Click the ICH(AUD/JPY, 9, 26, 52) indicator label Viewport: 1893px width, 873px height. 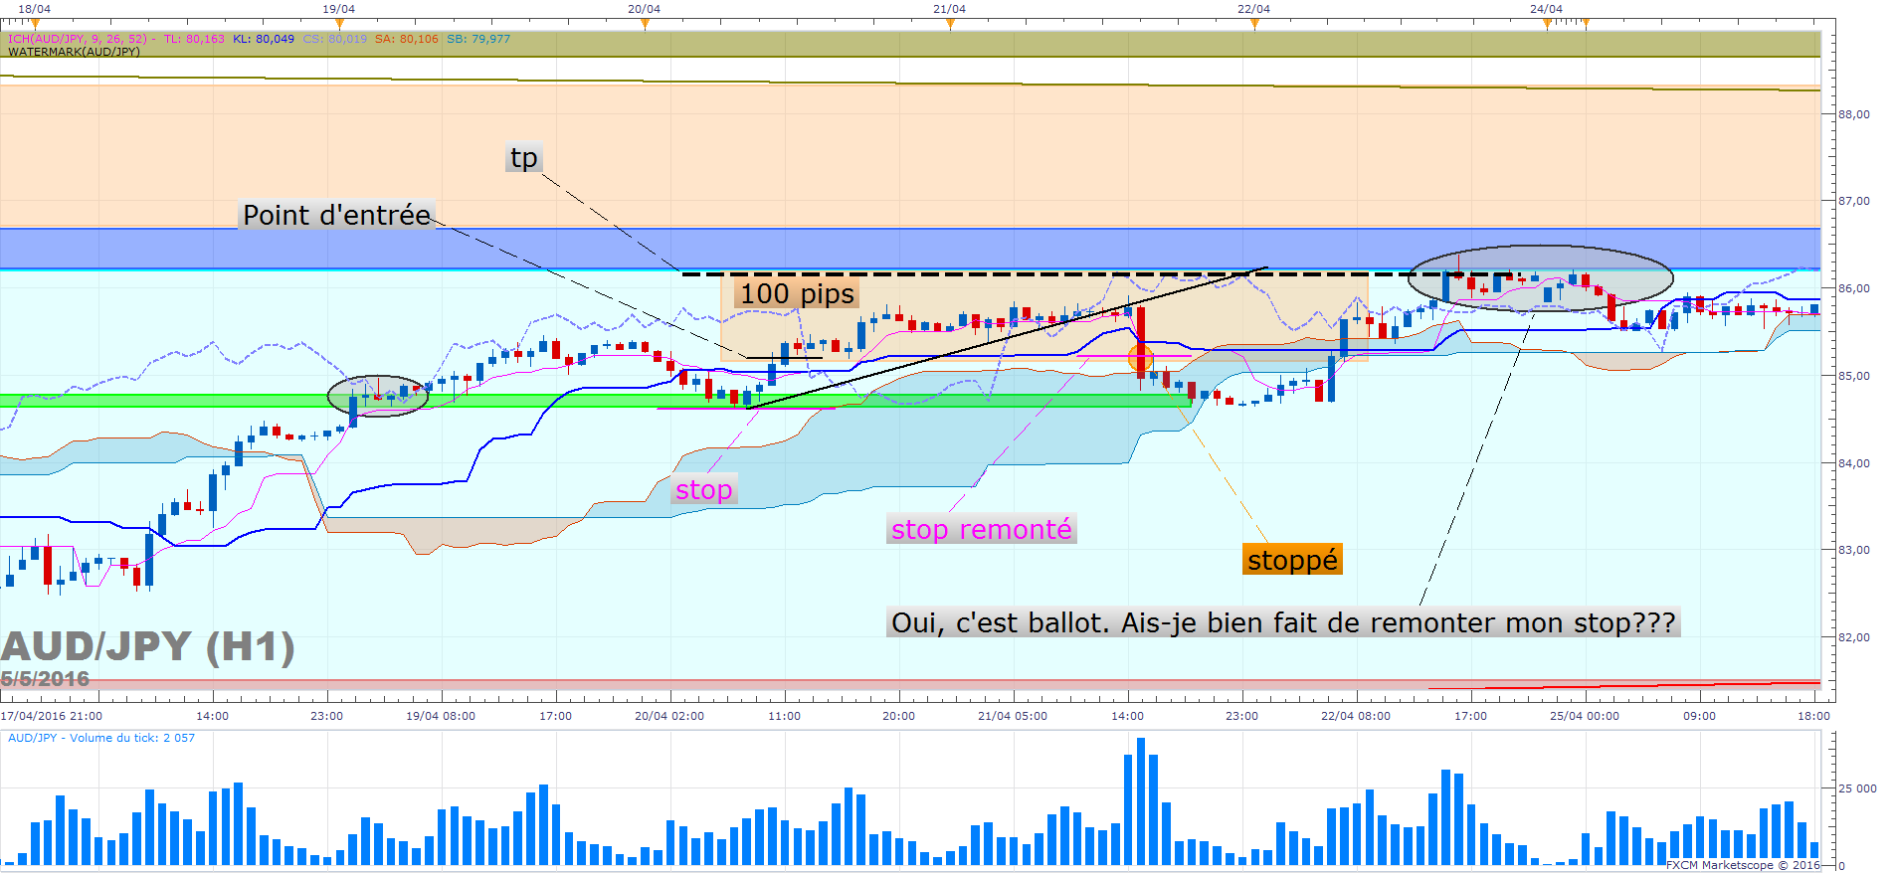tap(78, 39)
